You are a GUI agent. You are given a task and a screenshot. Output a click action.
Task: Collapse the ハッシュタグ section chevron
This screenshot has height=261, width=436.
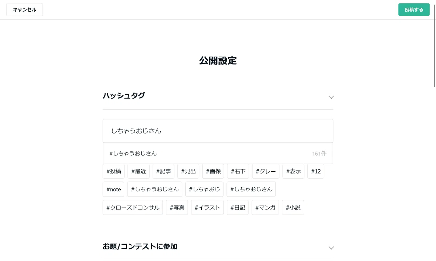coord(331,97)
